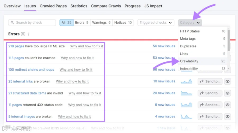
Task: Open trend sparkline for 4XX status pages
Action: click(186, 105)
